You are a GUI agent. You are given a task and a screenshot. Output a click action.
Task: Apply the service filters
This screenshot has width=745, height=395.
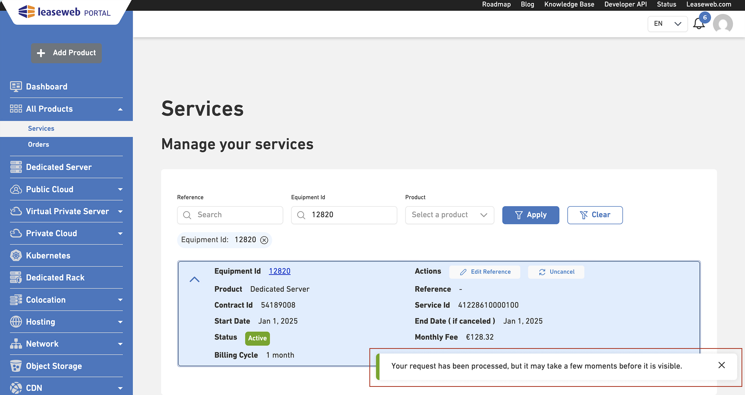(530, 215)
